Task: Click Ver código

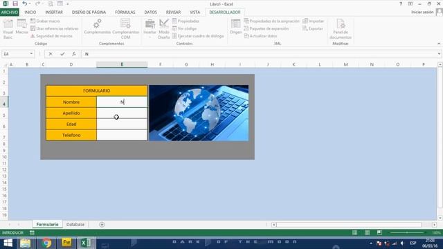Action: tap(184, 28)
